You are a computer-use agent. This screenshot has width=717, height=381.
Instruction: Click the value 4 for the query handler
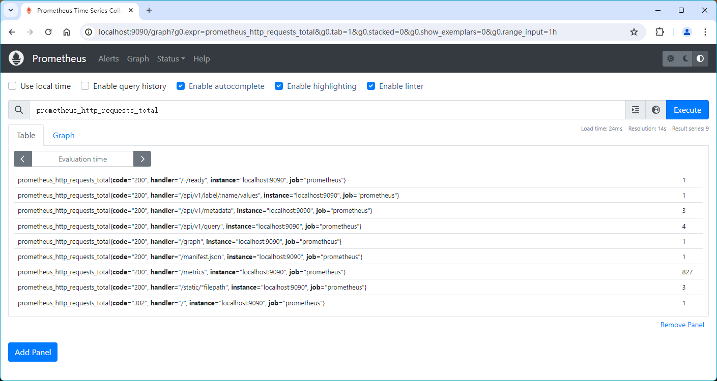click(684, 226)
